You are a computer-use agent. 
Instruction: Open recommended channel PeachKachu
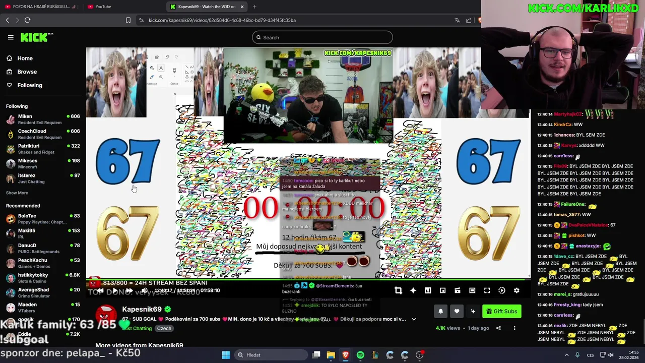click(x=43, y=263)
